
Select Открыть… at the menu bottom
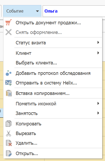tap(53, 154)
